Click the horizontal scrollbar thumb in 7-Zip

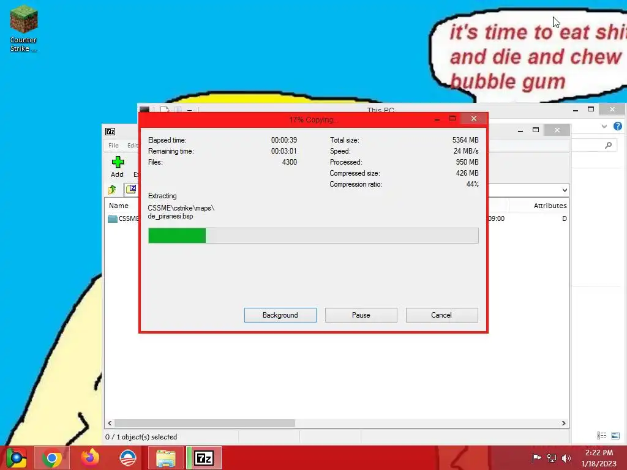click(205, 423)
